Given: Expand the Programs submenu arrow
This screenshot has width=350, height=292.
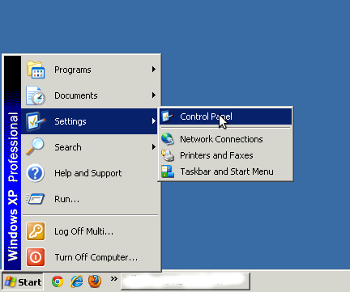Looking at the screenshot, I should click(154, 70).
